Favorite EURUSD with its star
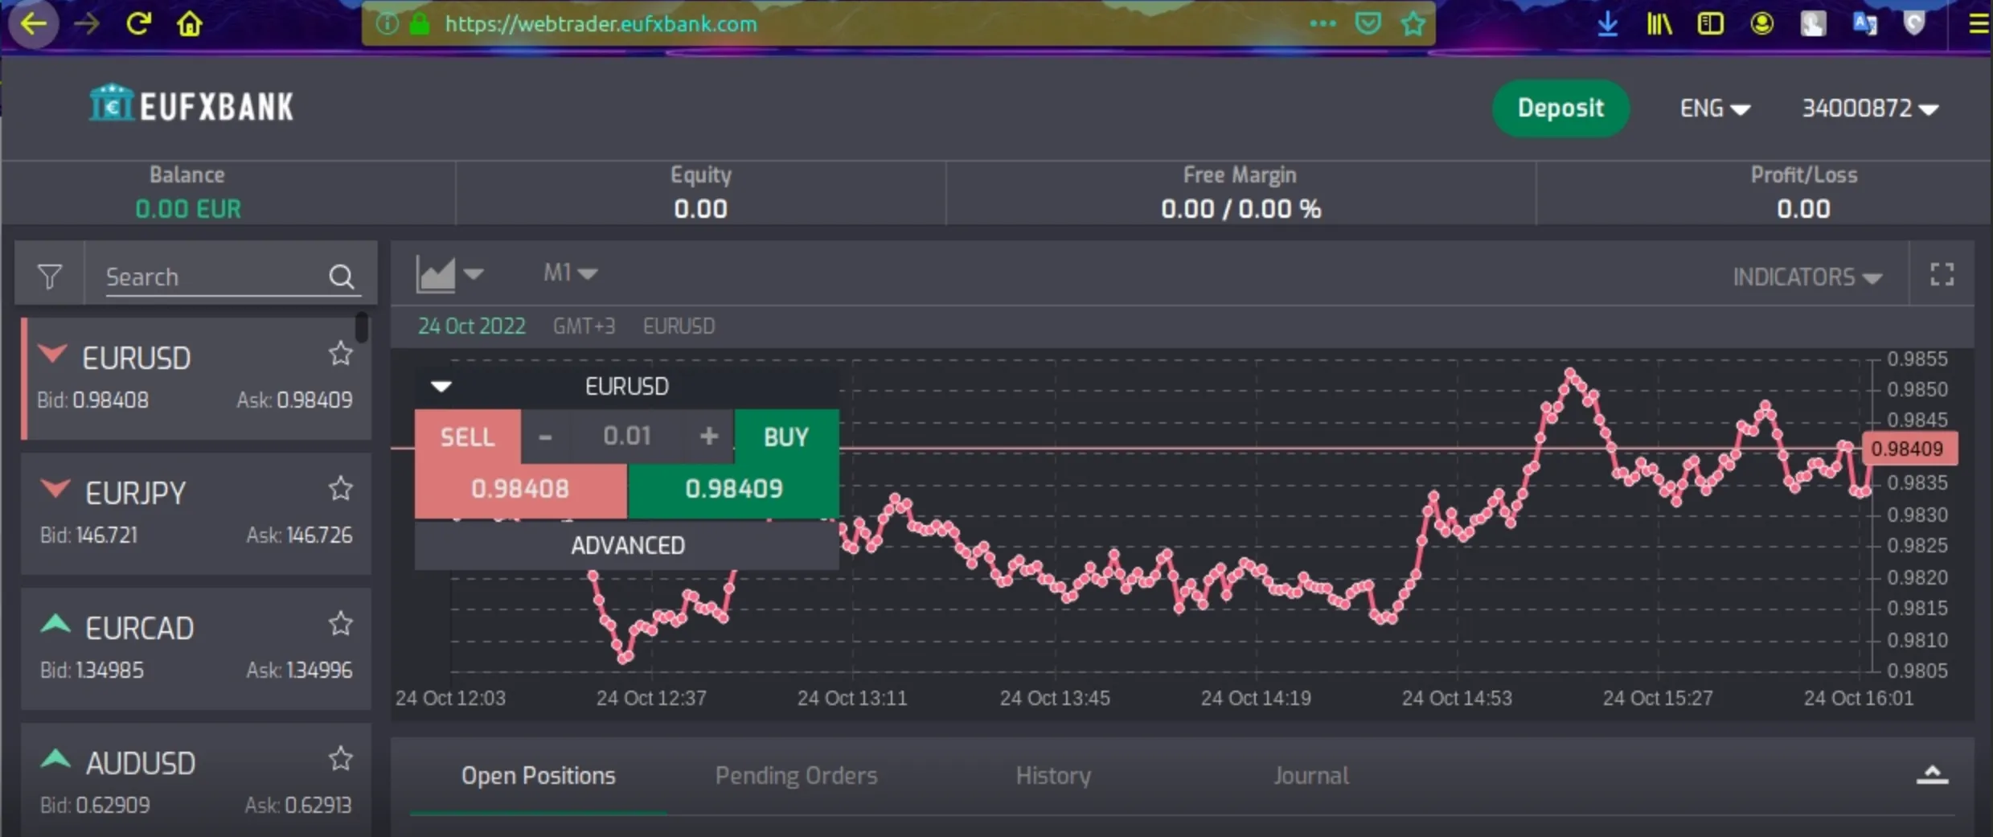This screenshot has height=837, width=1993. (341, 354)
